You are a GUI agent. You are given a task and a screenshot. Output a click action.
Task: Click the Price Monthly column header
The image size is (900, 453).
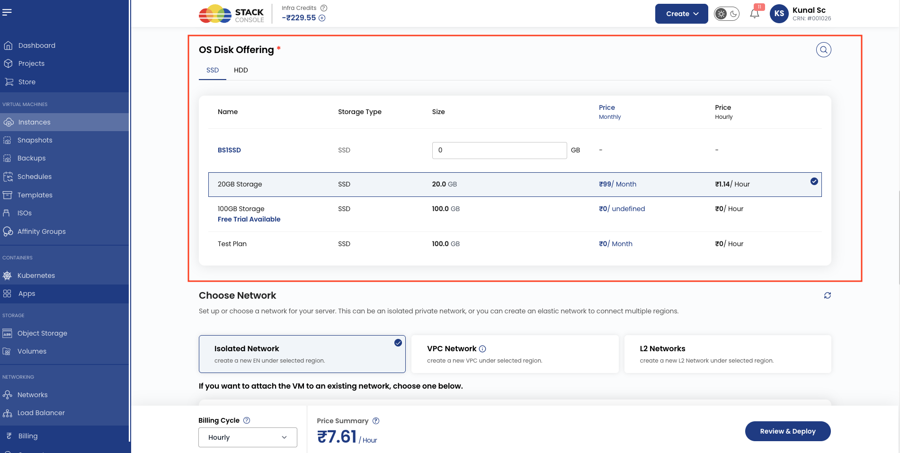[610, 112]
